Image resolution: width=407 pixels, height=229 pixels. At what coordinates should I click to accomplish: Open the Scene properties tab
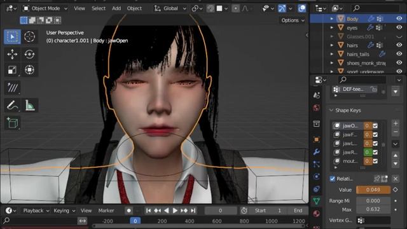(317, 95)
